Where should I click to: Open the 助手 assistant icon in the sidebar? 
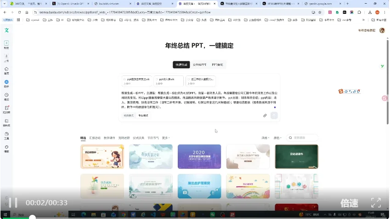pyautogui.click(x=6, y=82)
